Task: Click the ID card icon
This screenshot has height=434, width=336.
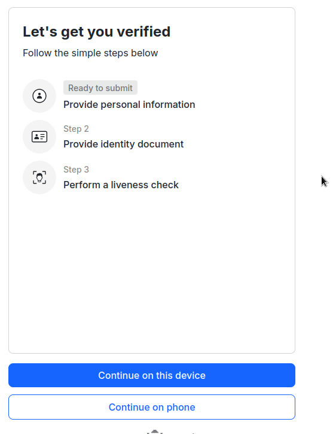Action: (x=39, y=137)
